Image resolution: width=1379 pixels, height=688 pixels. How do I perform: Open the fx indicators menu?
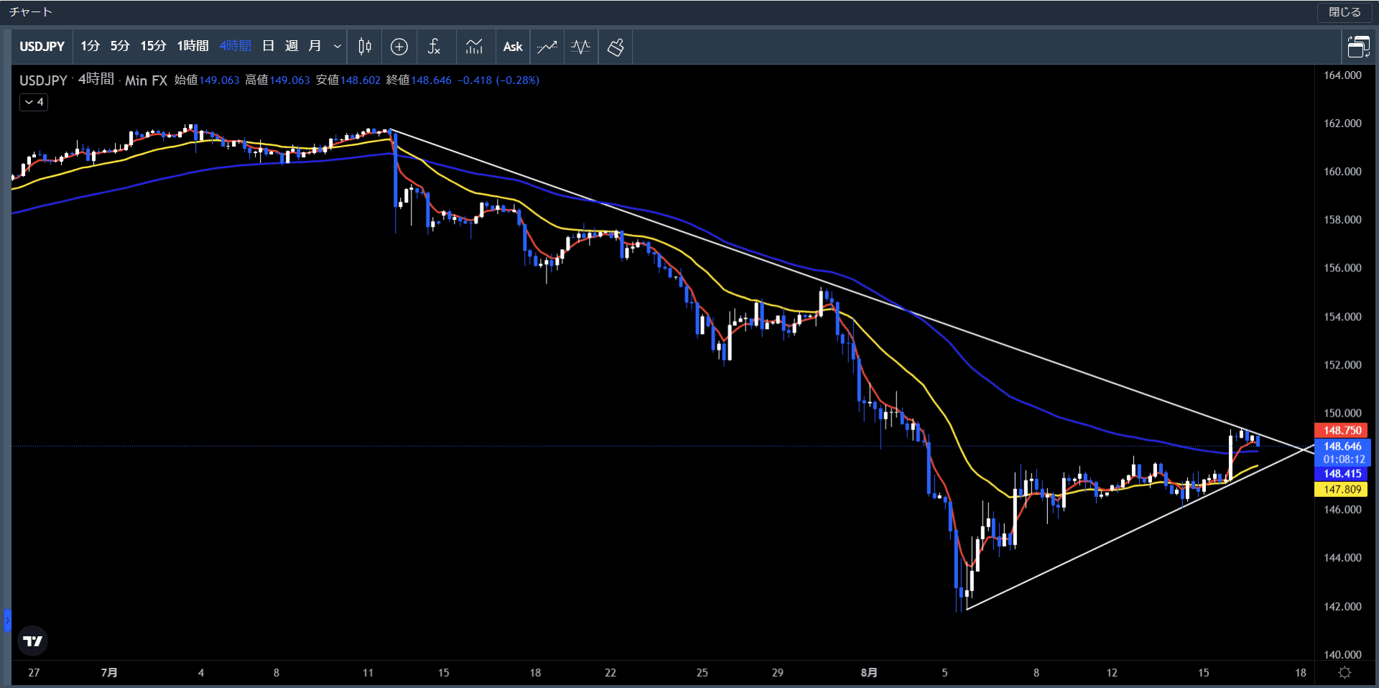click(434, 47)
